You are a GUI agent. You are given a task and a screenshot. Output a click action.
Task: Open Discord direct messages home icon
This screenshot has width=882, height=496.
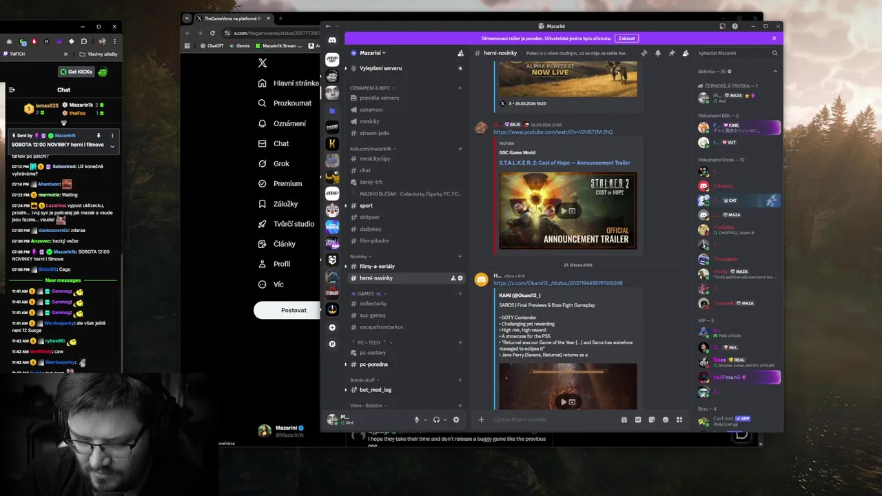(x=332, y=40)
